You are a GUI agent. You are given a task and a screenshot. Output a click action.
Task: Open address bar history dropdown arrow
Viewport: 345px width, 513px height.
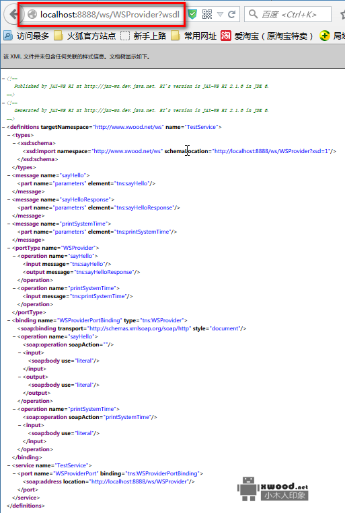tap(220, 14)
